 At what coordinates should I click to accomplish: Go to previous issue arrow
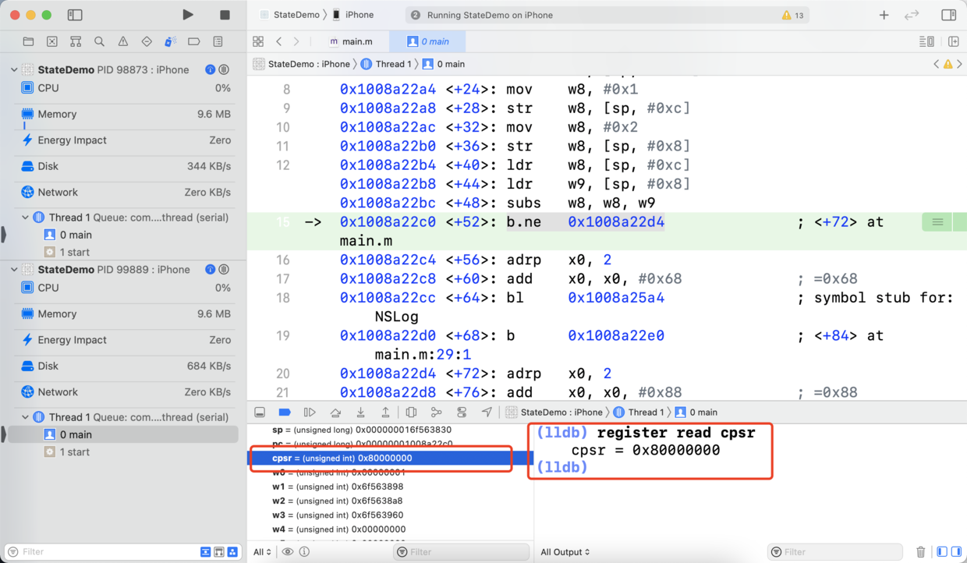coord(937,64)
